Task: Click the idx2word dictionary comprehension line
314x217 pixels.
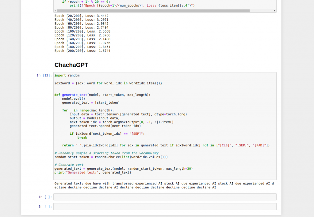Action: click(108, 83)
